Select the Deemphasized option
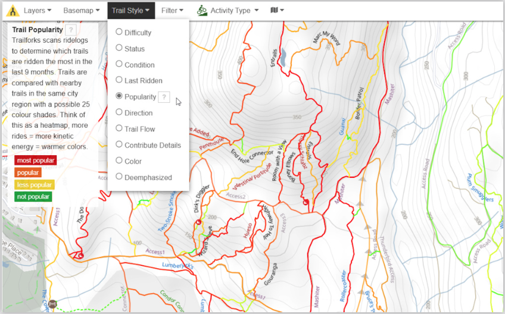This screenshot has height=314, width=505. pyautogui.click(x=144, y=177)
